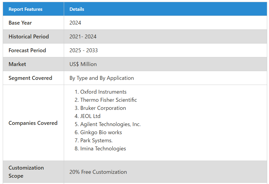Screen dimensions: 269x184
Task: Click the value "2025 - 2033"
Action: click(x=84, y=50)
